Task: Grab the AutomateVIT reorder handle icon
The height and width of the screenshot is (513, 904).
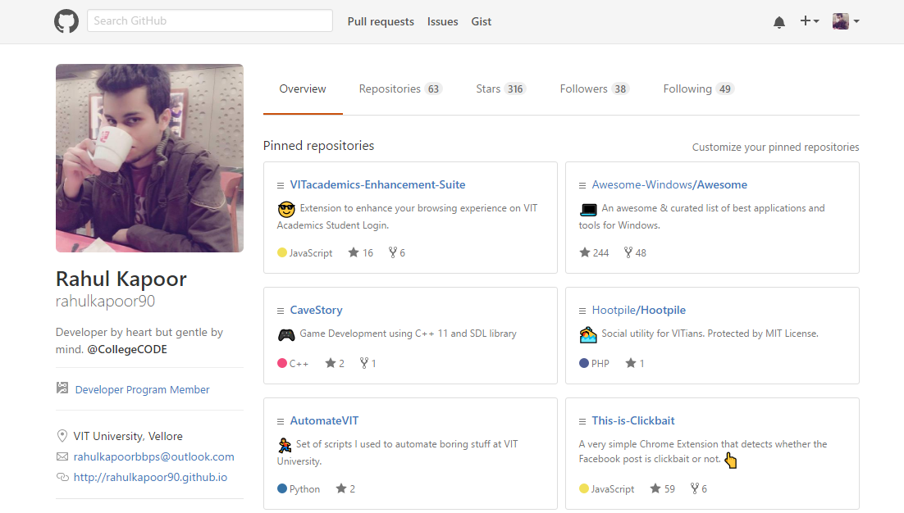Action: (281, 421)
